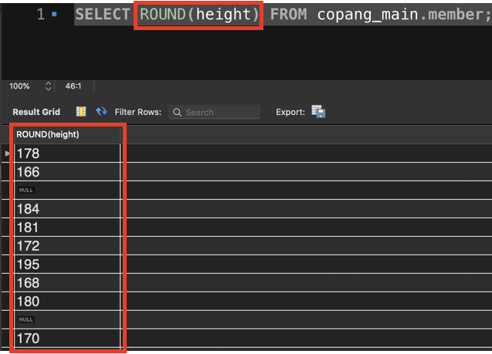Select the cell with value 168

coord(67,282)
